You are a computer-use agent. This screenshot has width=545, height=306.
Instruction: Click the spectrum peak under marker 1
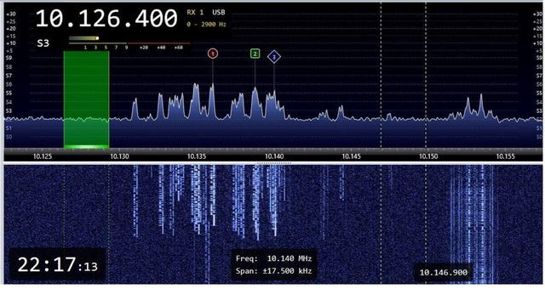[212, 102]
